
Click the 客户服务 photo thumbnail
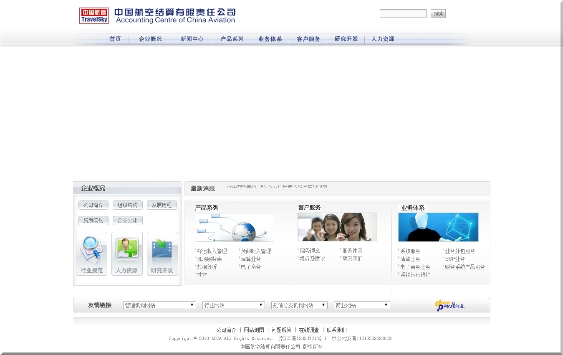tap(337, 227)
